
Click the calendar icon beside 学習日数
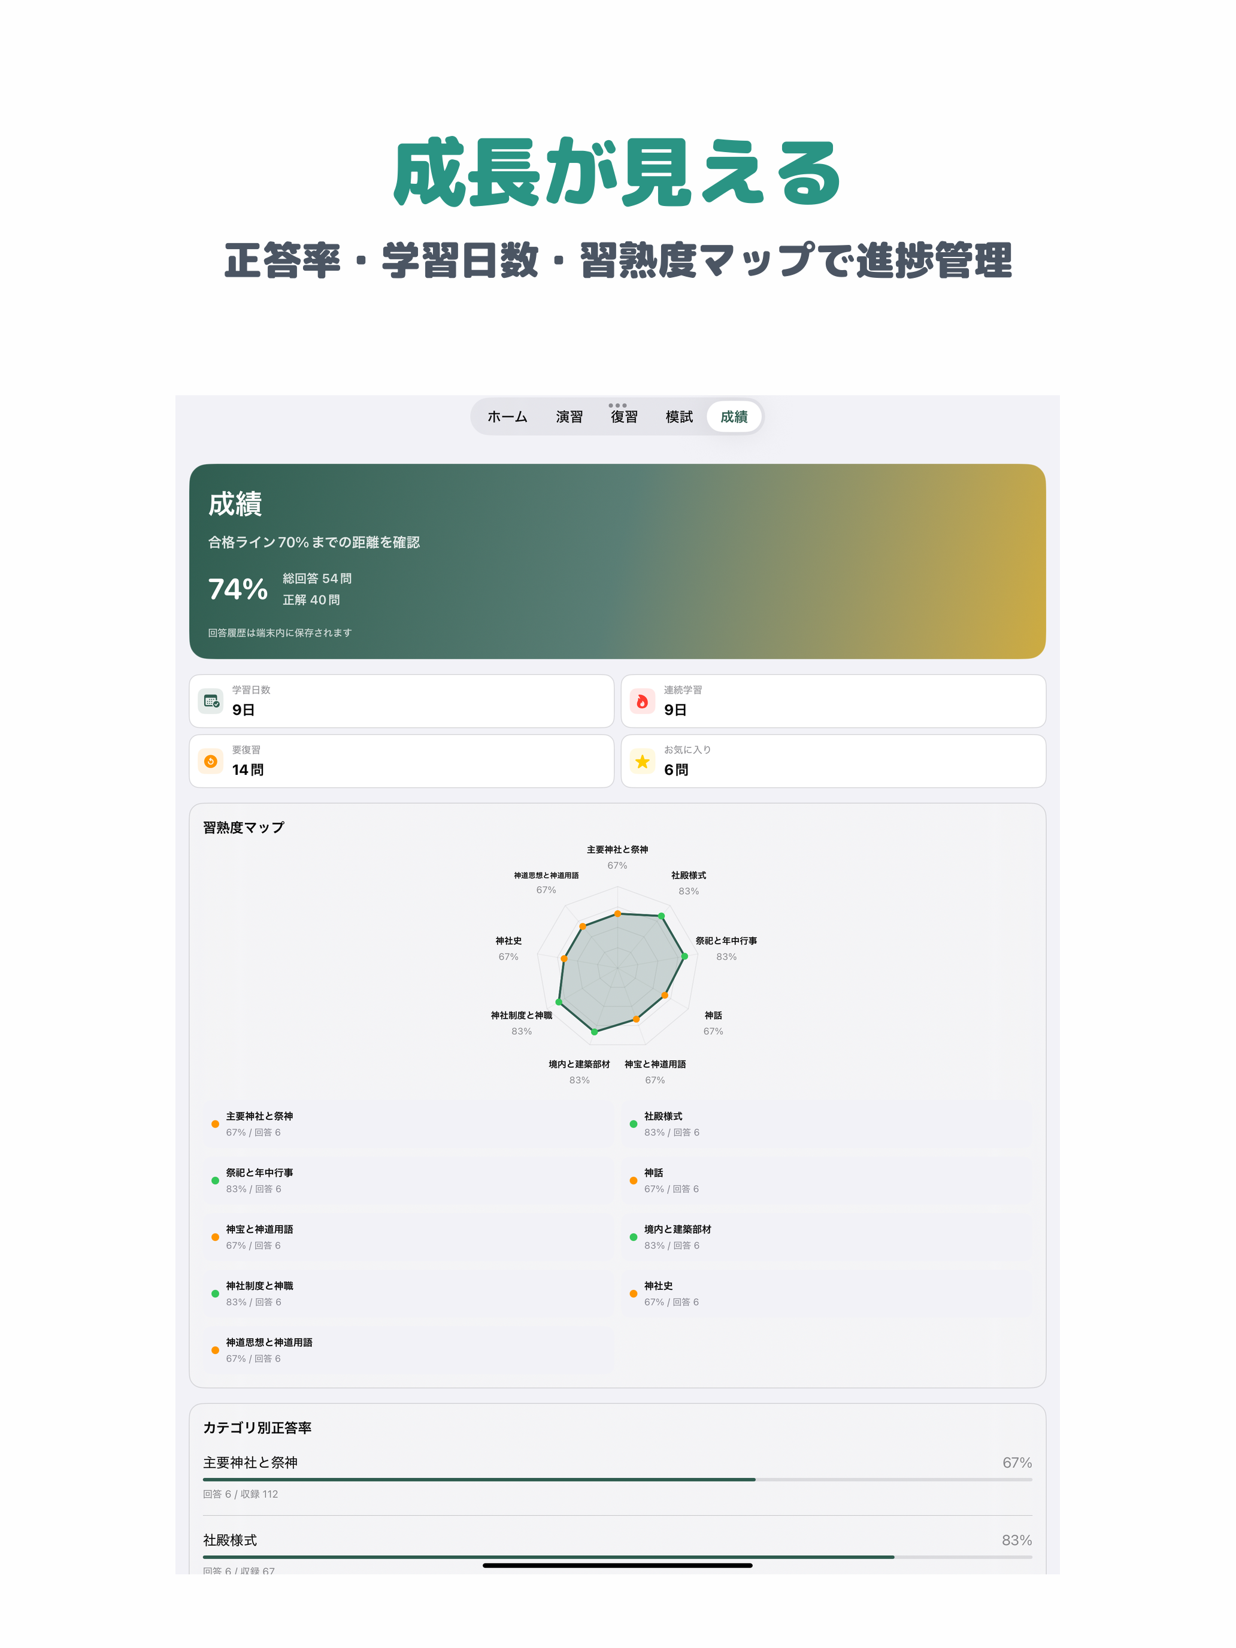pos(211,701)
